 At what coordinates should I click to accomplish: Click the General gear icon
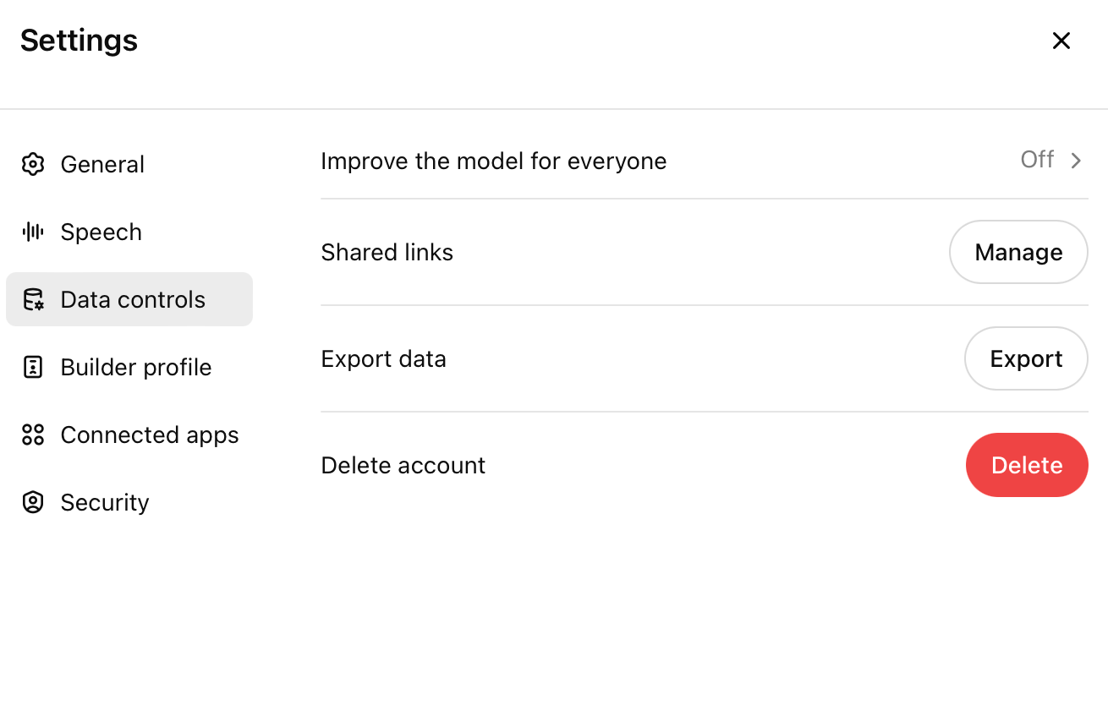[x=33, y=164]
